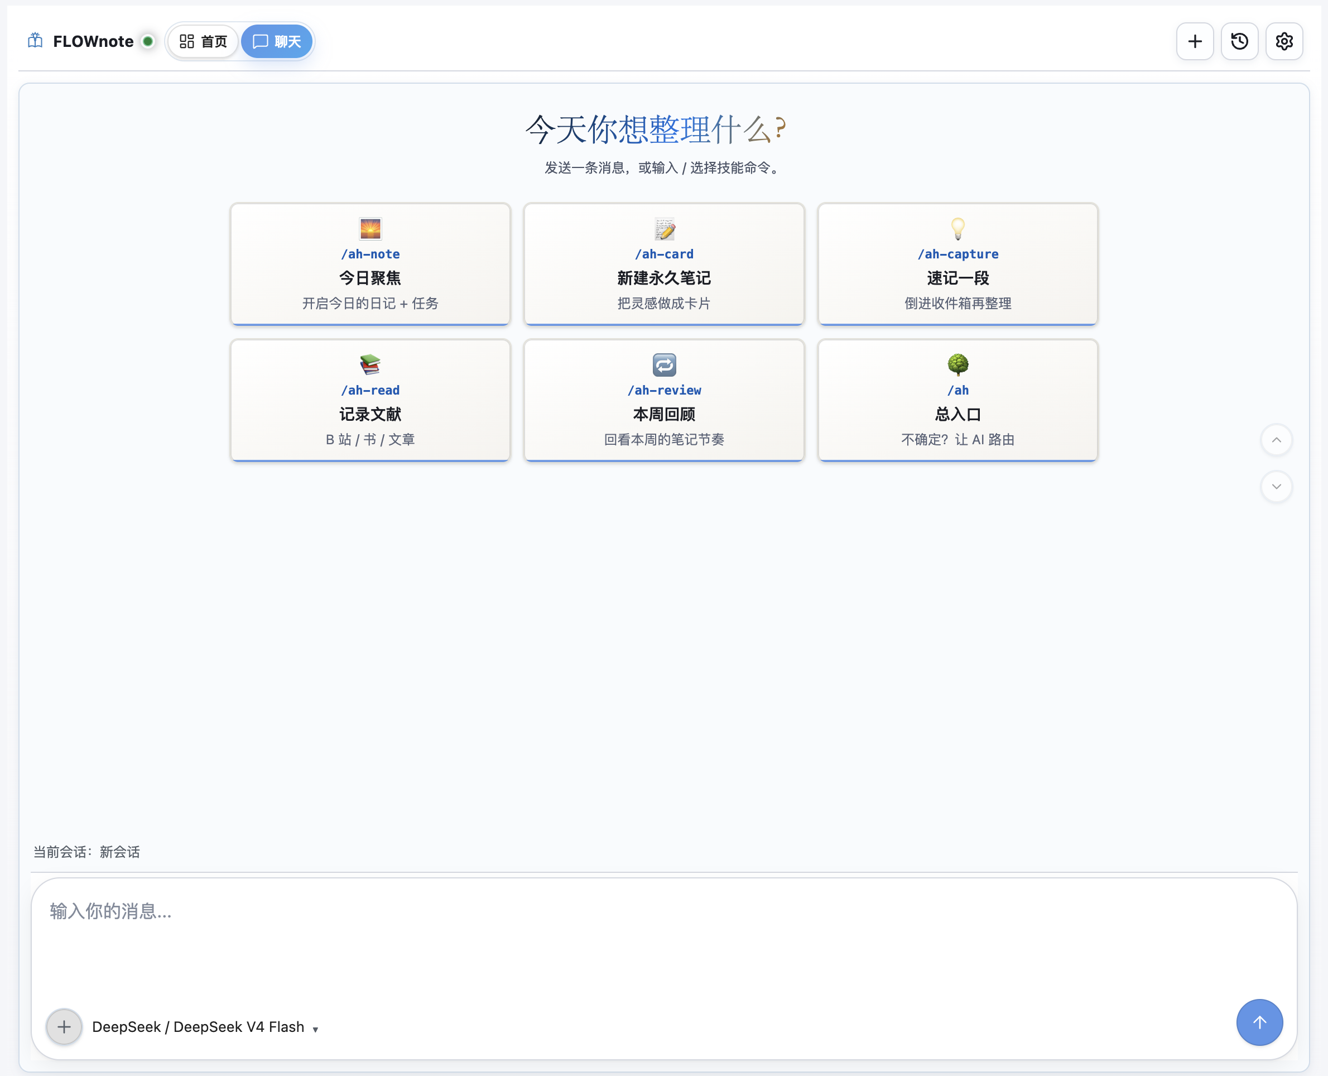The height and width of the screenshot is (1076, 1328).
Task: Click the /ah-note command text
Action: (371, 254)
